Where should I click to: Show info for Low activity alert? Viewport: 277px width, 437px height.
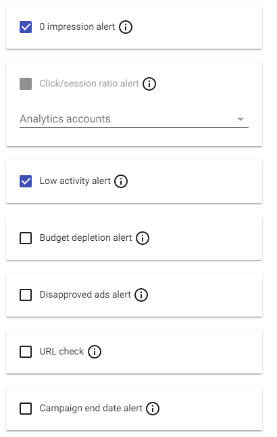tap(121, 181)
